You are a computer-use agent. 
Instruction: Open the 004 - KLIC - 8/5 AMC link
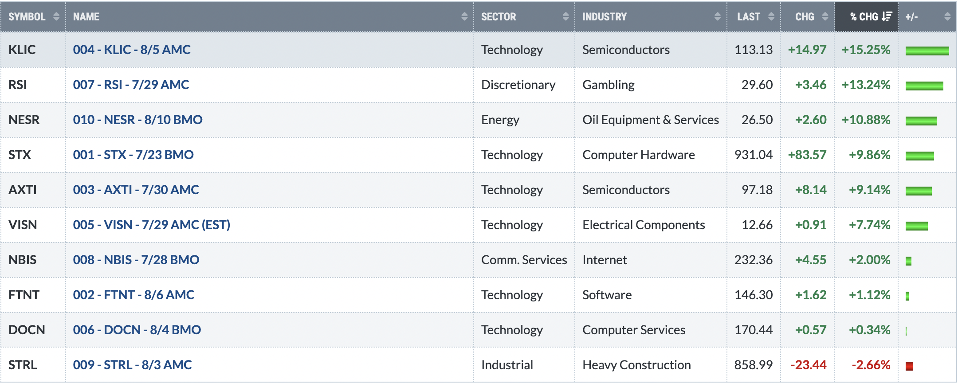(132, 50)
